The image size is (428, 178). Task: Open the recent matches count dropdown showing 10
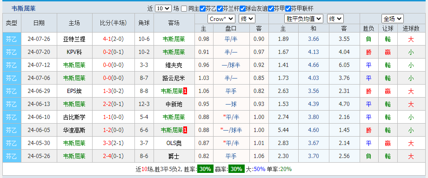(163, 8)
